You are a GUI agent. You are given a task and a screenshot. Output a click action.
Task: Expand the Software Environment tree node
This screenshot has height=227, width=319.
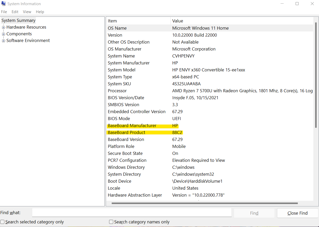click(x=4, y=41)
